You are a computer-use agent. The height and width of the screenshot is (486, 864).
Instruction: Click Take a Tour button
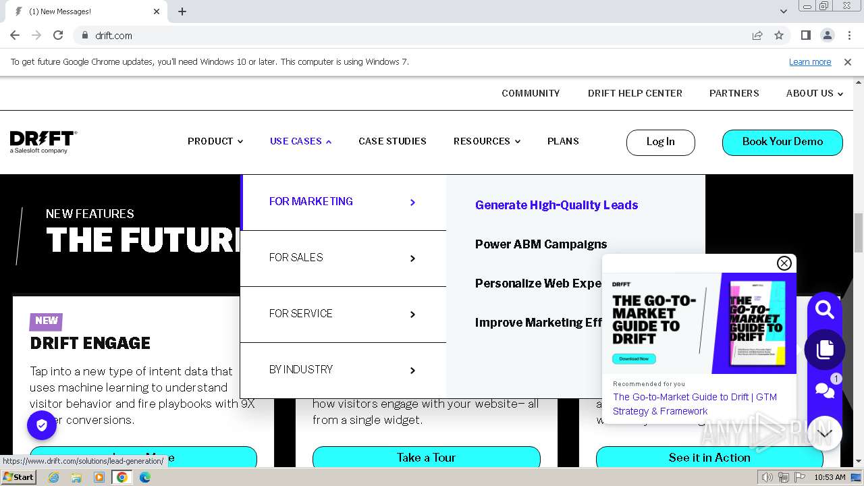[x=427, y=458]
